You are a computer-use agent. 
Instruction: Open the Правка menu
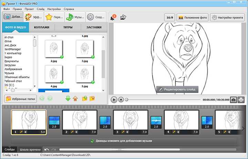pyautogui.click(x=17, y=9)
